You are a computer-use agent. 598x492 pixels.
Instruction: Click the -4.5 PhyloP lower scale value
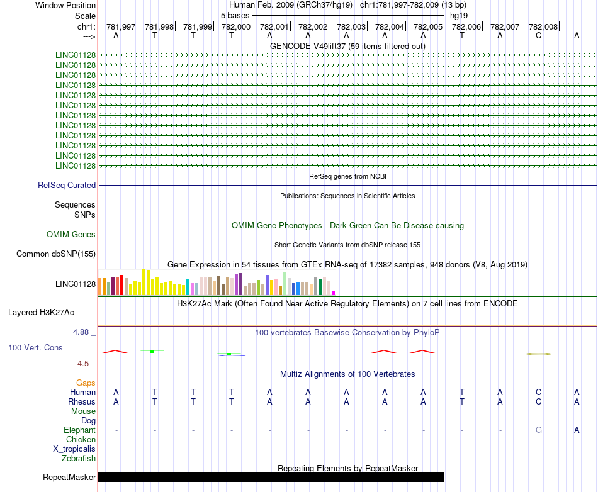[x=82, y=364]
